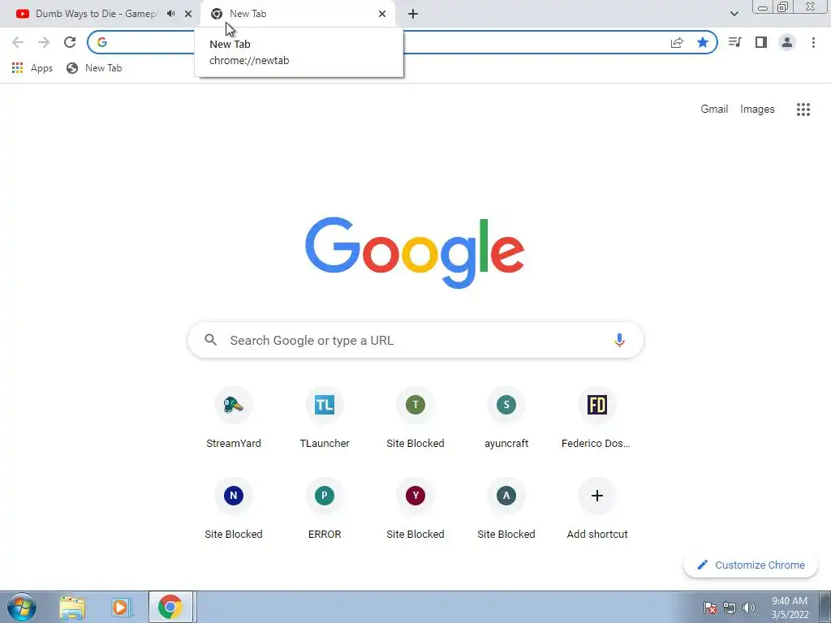Go back using the back arrow

pos(18,42)
